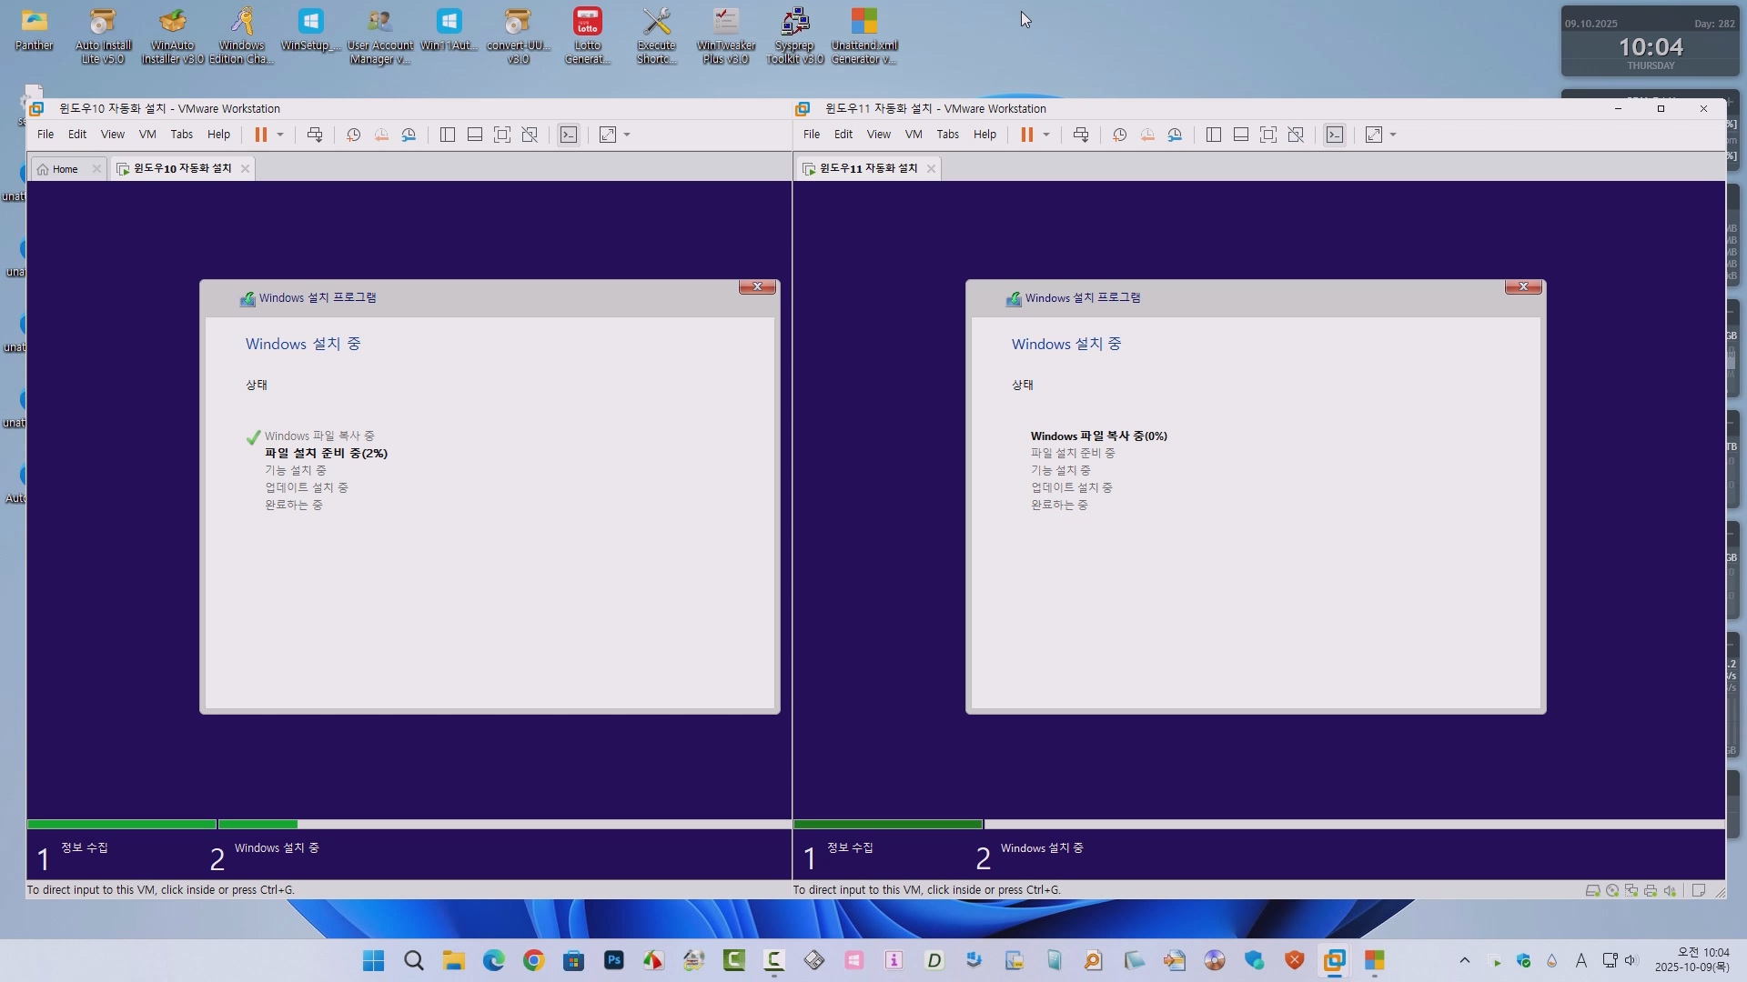Expand power options dropdown in Windows 10 window
1747x982 pixels.
[280, 135]
